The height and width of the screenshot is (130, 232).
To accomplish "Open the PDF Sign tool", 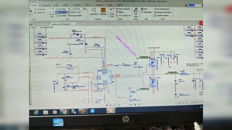I will [136, 13].
